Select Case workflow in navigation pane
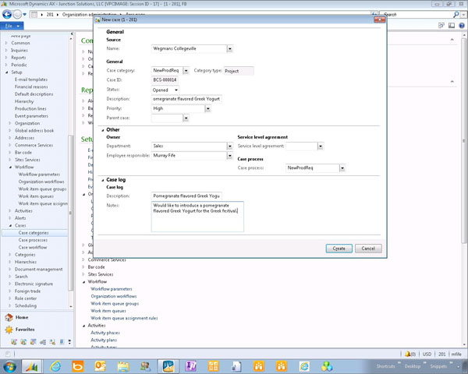 pyautogui.click(x=33, y=248)
